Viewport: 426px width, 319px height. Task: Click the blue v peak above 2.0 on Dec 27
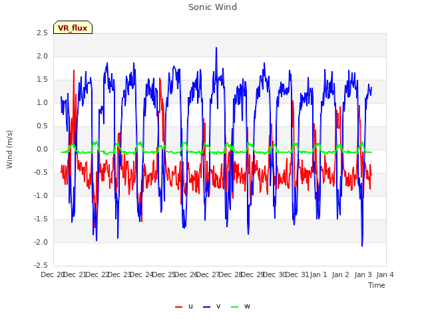[216, 49]
